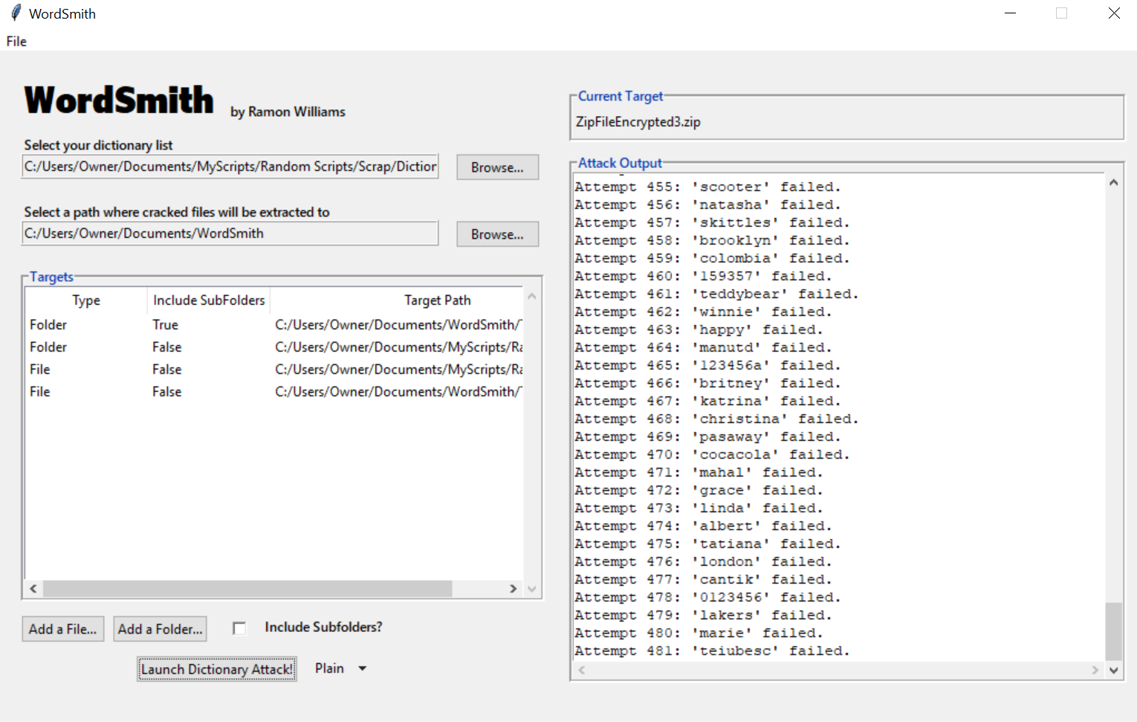Viewport: 1137px width, 722px height.
Task: Click down arrow of Attack Output scrollbar
Action: 1113,670
